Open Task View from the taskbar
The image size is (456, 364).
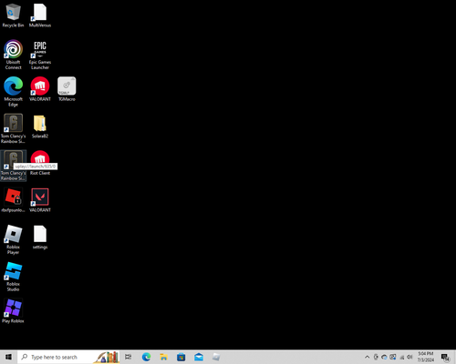[129, 357]
